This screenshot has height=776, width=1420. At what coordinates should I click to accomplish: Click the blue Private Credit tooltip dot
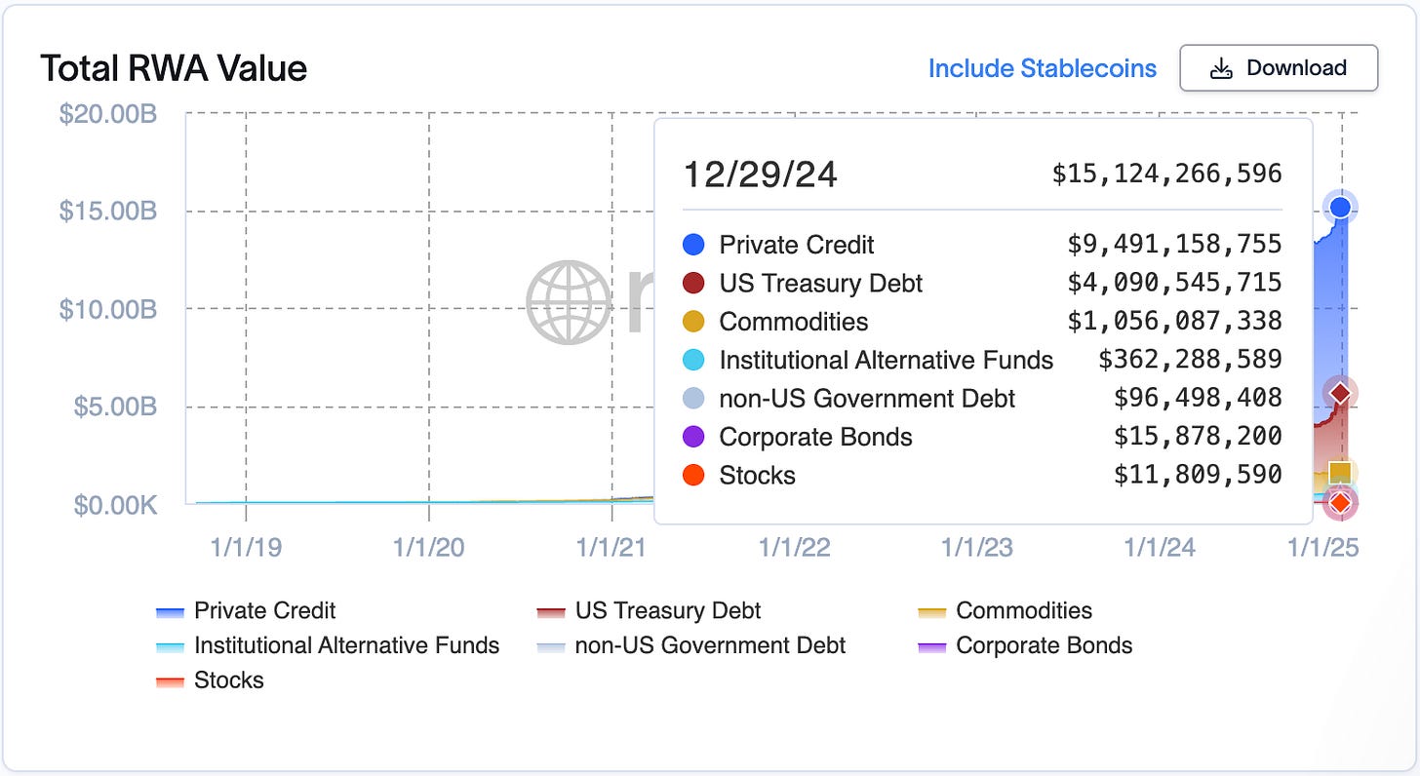[693, 245]
